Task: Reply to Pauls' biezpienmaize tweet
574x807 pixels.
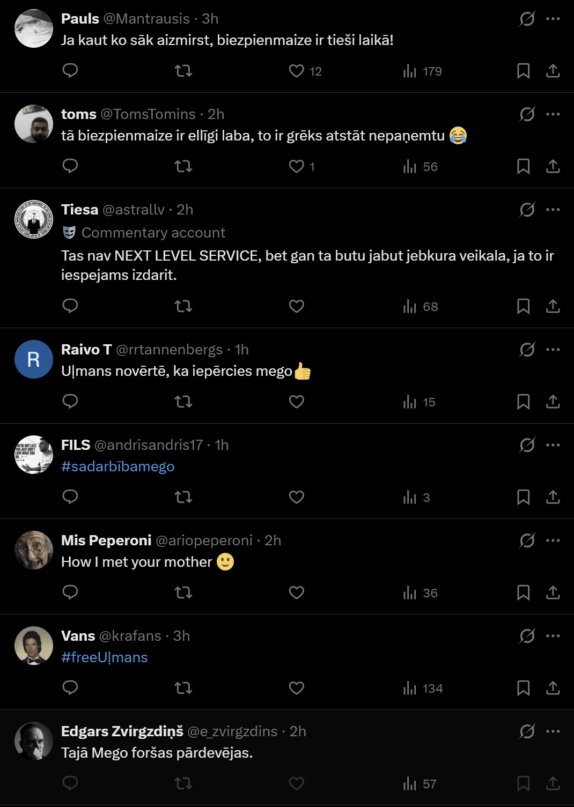Action: pyautogui.click(x=70, y=71)
